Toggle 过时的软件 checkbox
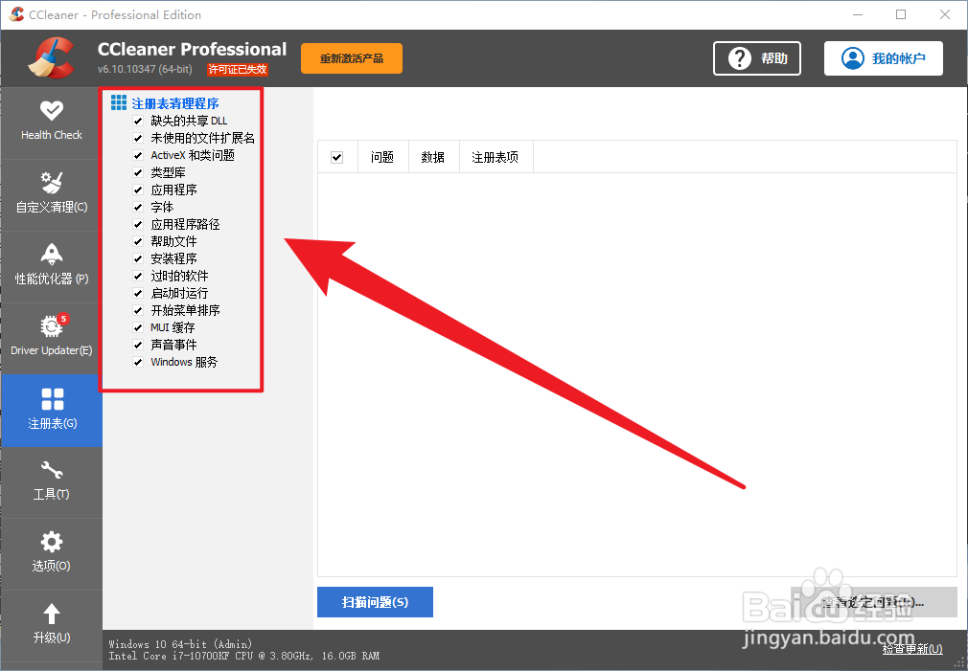 coord(138,277)
